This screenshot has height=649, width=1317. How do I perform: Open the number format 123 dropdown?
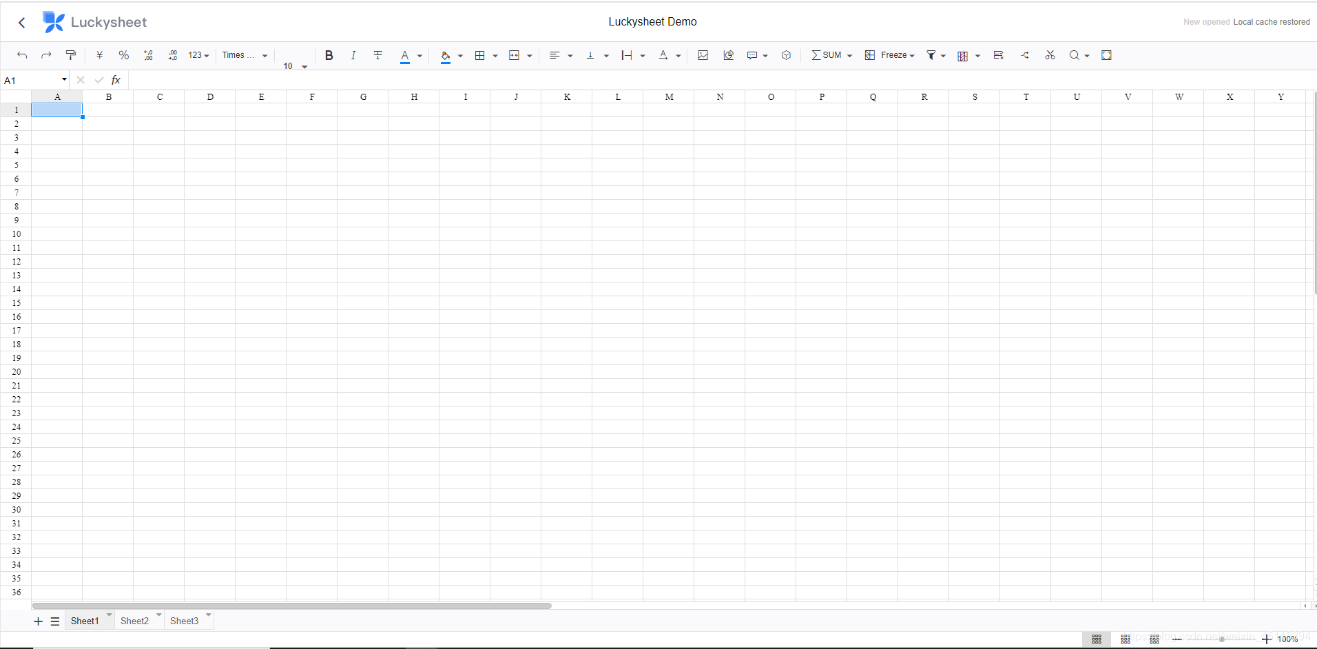198,55
